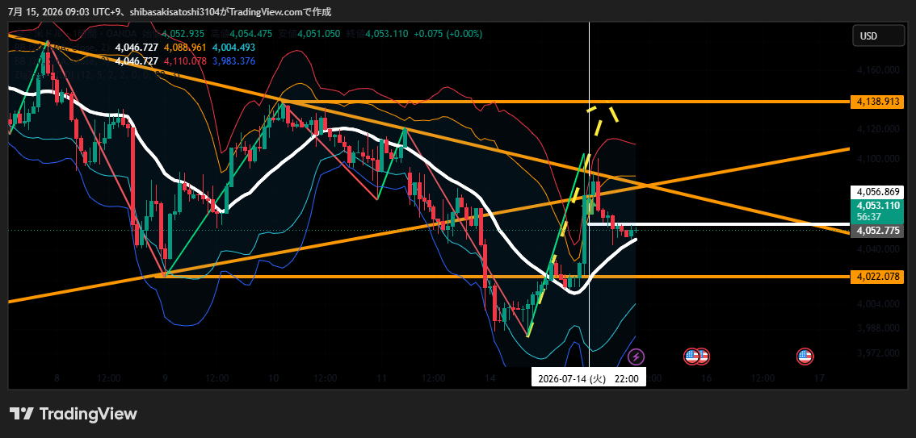The width and height of the screenshot is (916, 438).
Task: Click the gray 4,052.775 crosshair price label
Action: 877,231
